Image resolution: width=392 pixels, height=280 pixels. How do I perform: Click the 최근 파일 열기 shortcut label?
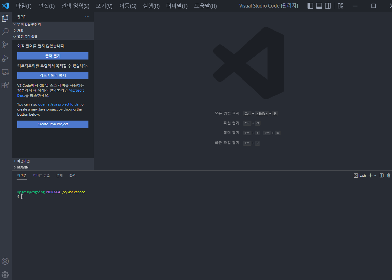click(227, 143)
